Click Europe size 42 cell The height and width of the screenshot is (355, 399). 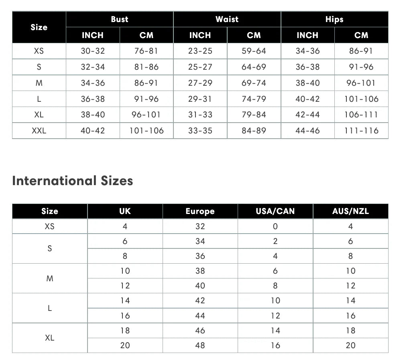pos(200,301)
